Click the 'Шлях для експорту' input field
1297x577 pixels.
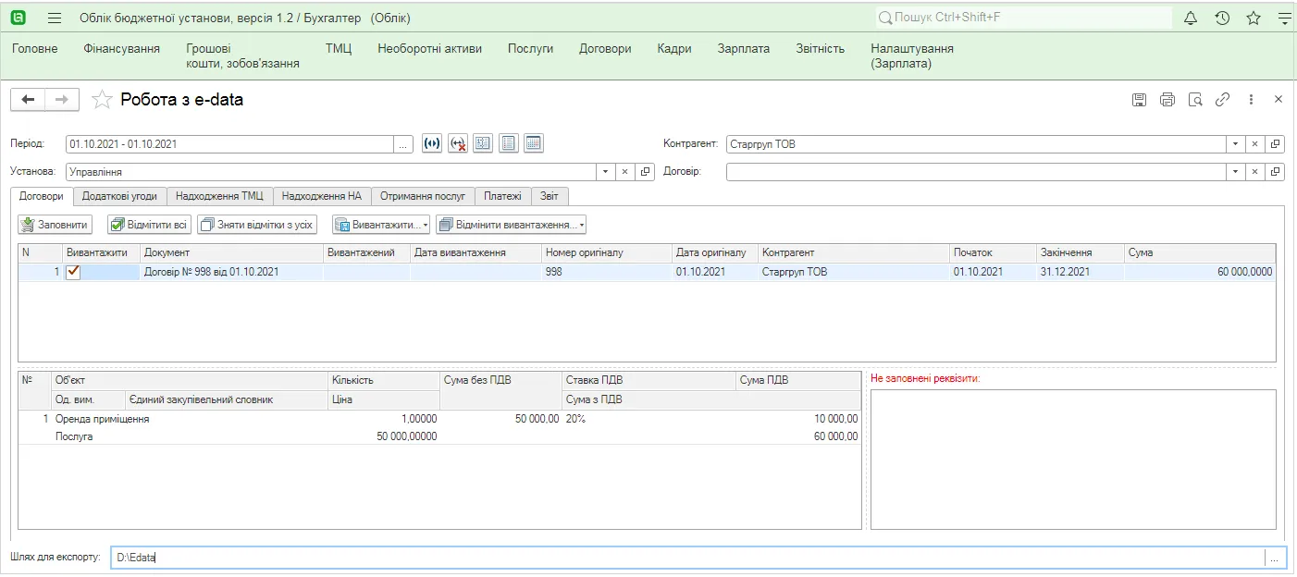(x=686, y=558)
